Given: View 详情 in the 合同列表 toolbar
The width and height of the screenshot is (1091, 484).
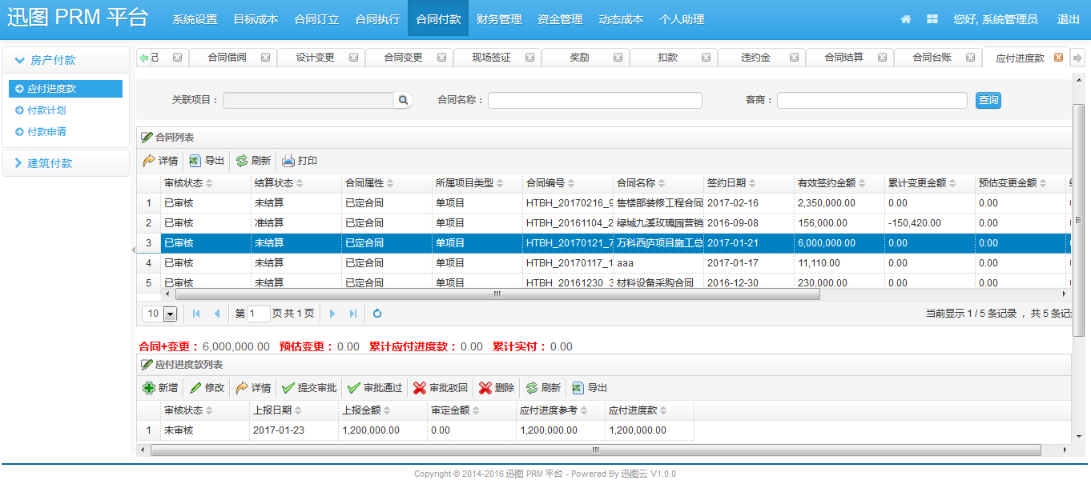Looking at the screenshot, I should (x=160, y=161).
